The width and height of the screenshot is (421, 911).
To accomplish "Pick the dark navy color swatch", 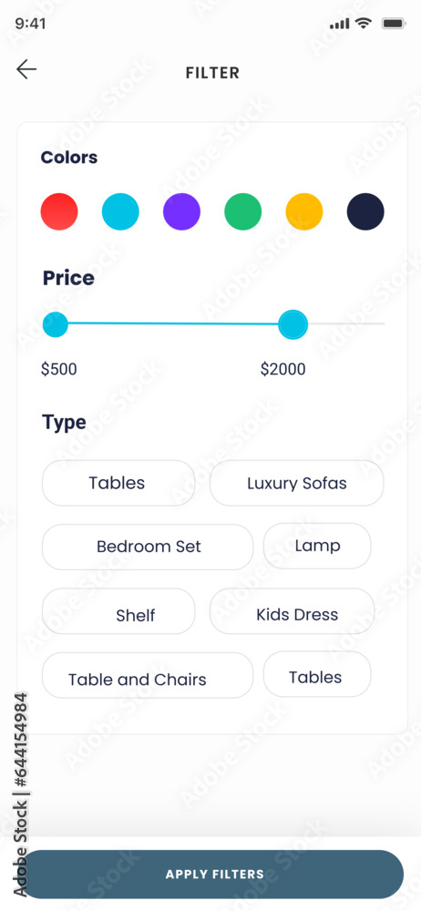I will [365, 211].
